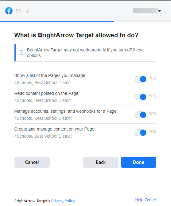Click 'Create and manage content on your Page' text

pyautogui.click(x=54, y=129)
